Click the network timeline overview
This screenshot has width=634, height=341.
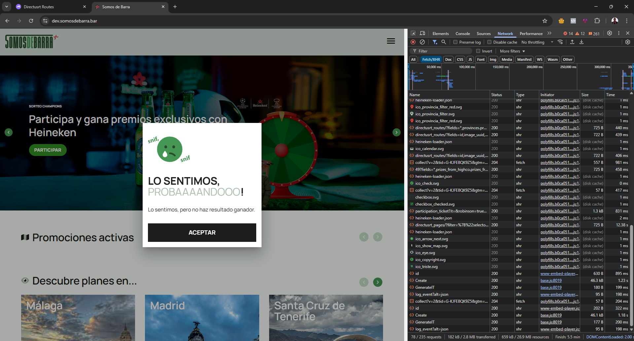(x=521, y=77)
